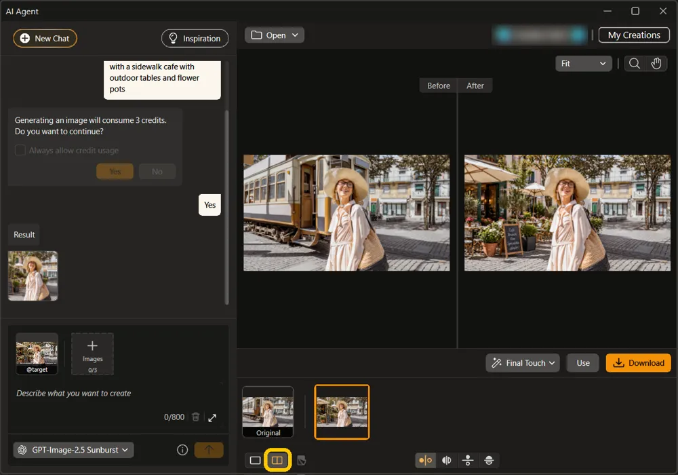The image size is (678, 475).
Task: Open the Open file dropdown
Action: (275, 35)
